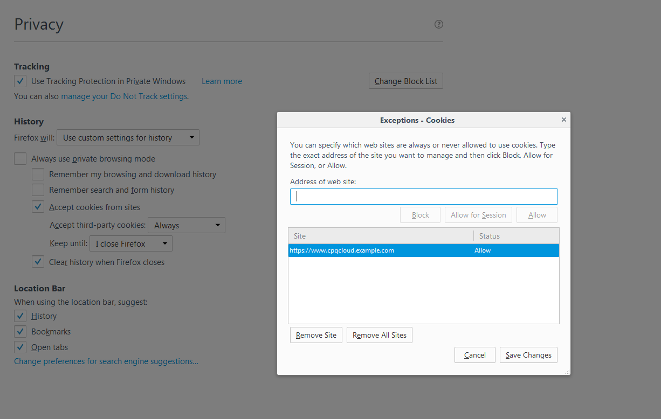Sort by the Site column header
The height and width of the screenshot is (419, 661).
tap(381, 236)
